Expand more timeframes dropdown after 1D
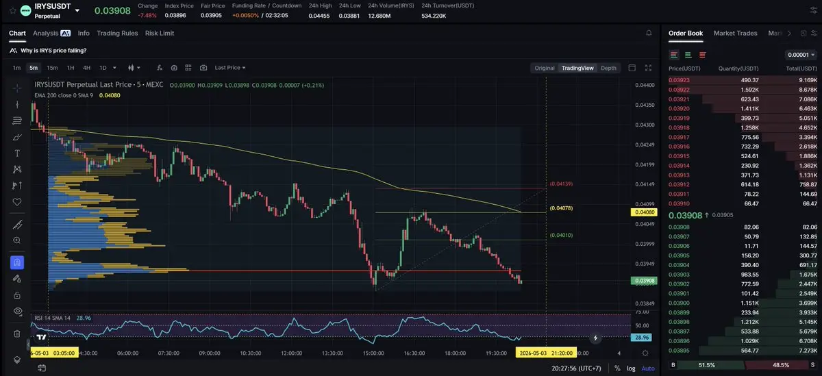This screenshot has width=822, height=376. [x=114, y=68]
